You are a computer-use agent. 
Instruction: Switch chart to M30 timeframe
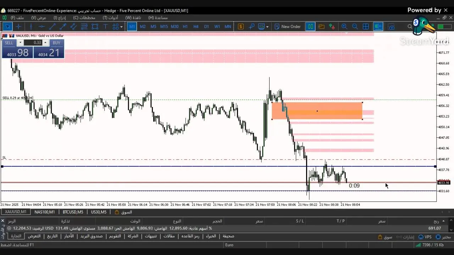[x=175, y=27]
